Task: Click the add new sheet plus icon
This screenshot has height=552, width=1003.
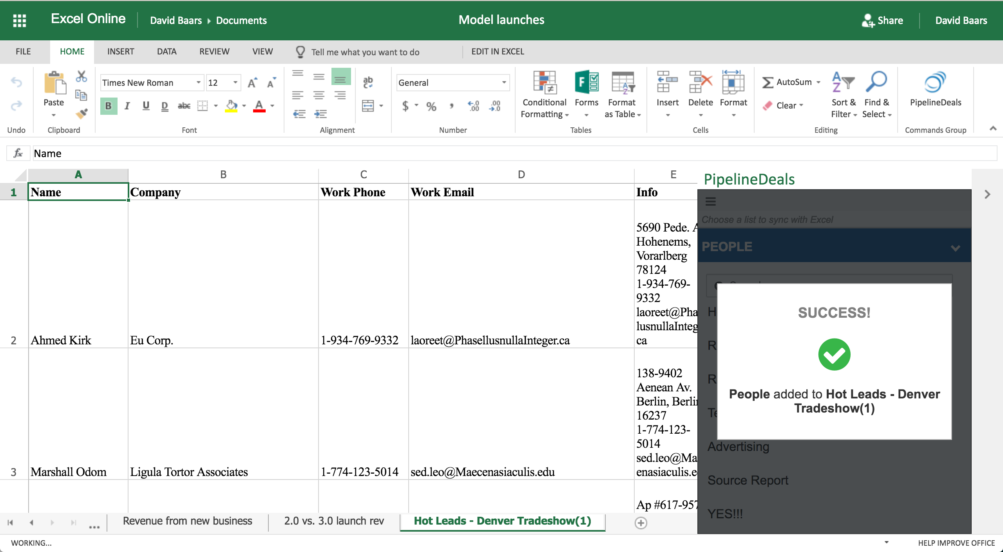Action: click(x=641, y=523)
